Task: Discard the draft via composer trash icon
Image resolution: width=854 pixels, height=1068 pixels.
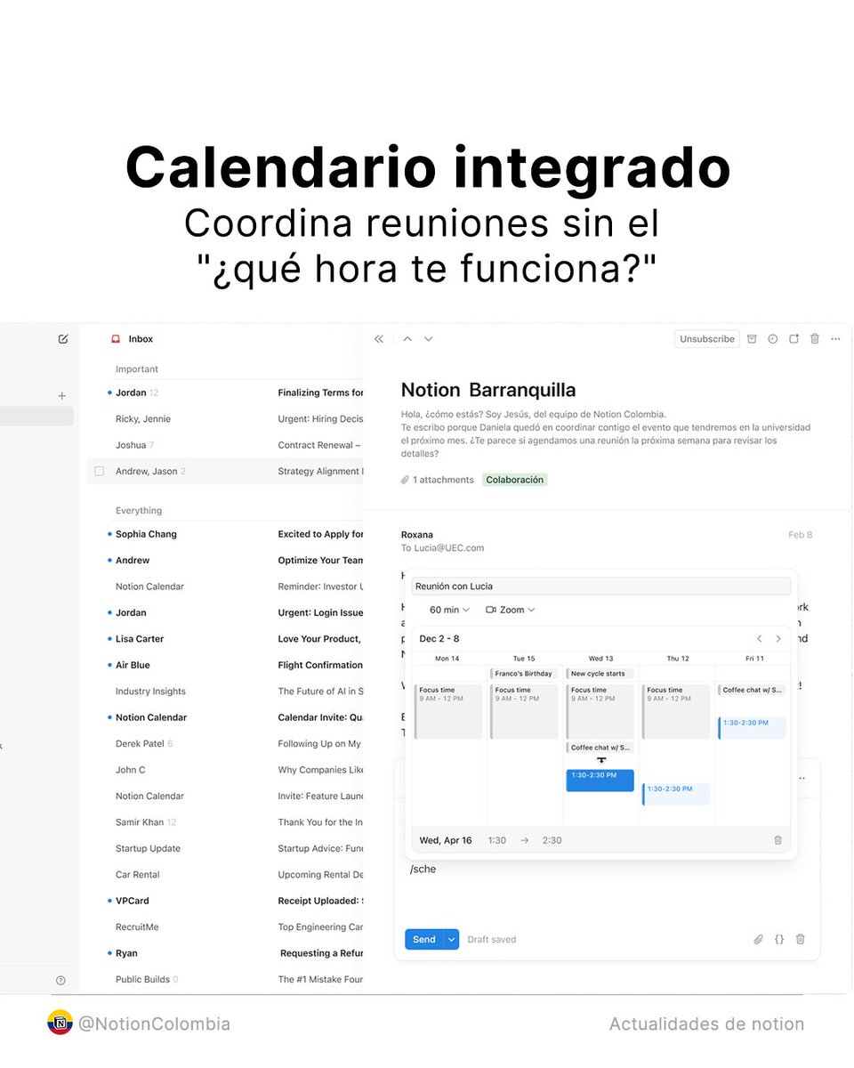Action: click(x=800, y=939)
